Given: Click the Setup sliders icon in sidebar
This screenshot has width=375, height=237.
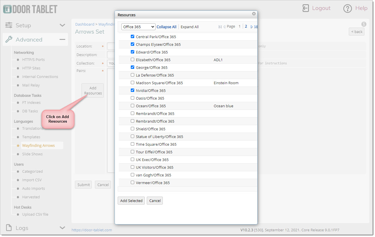Looking at the screenshot, I should point(9,25).
